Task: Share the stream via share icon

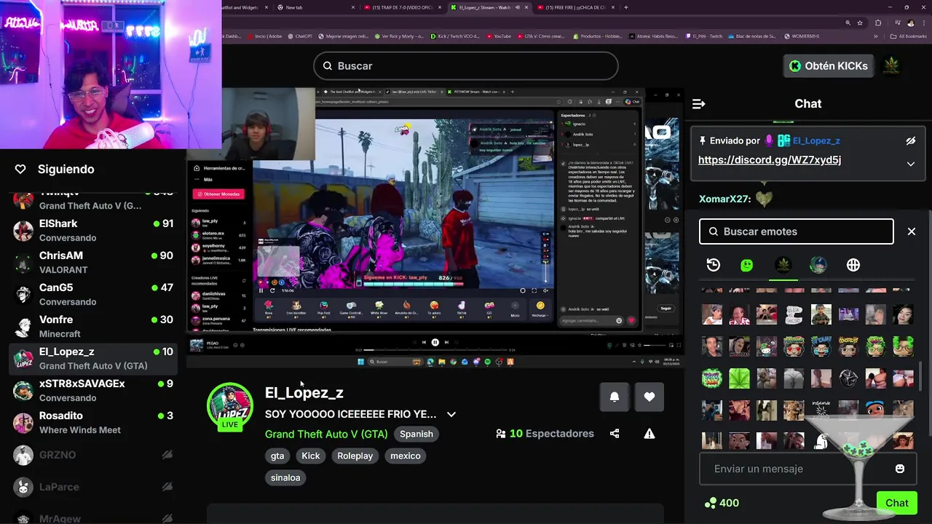Action: pyautogui.click(x=614, y=434)
